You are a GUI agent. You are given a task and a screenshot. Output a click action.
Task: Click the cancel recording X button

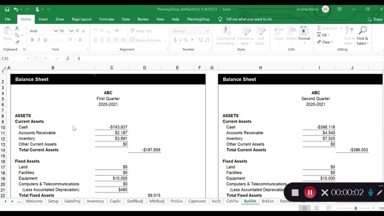[325, 193]
